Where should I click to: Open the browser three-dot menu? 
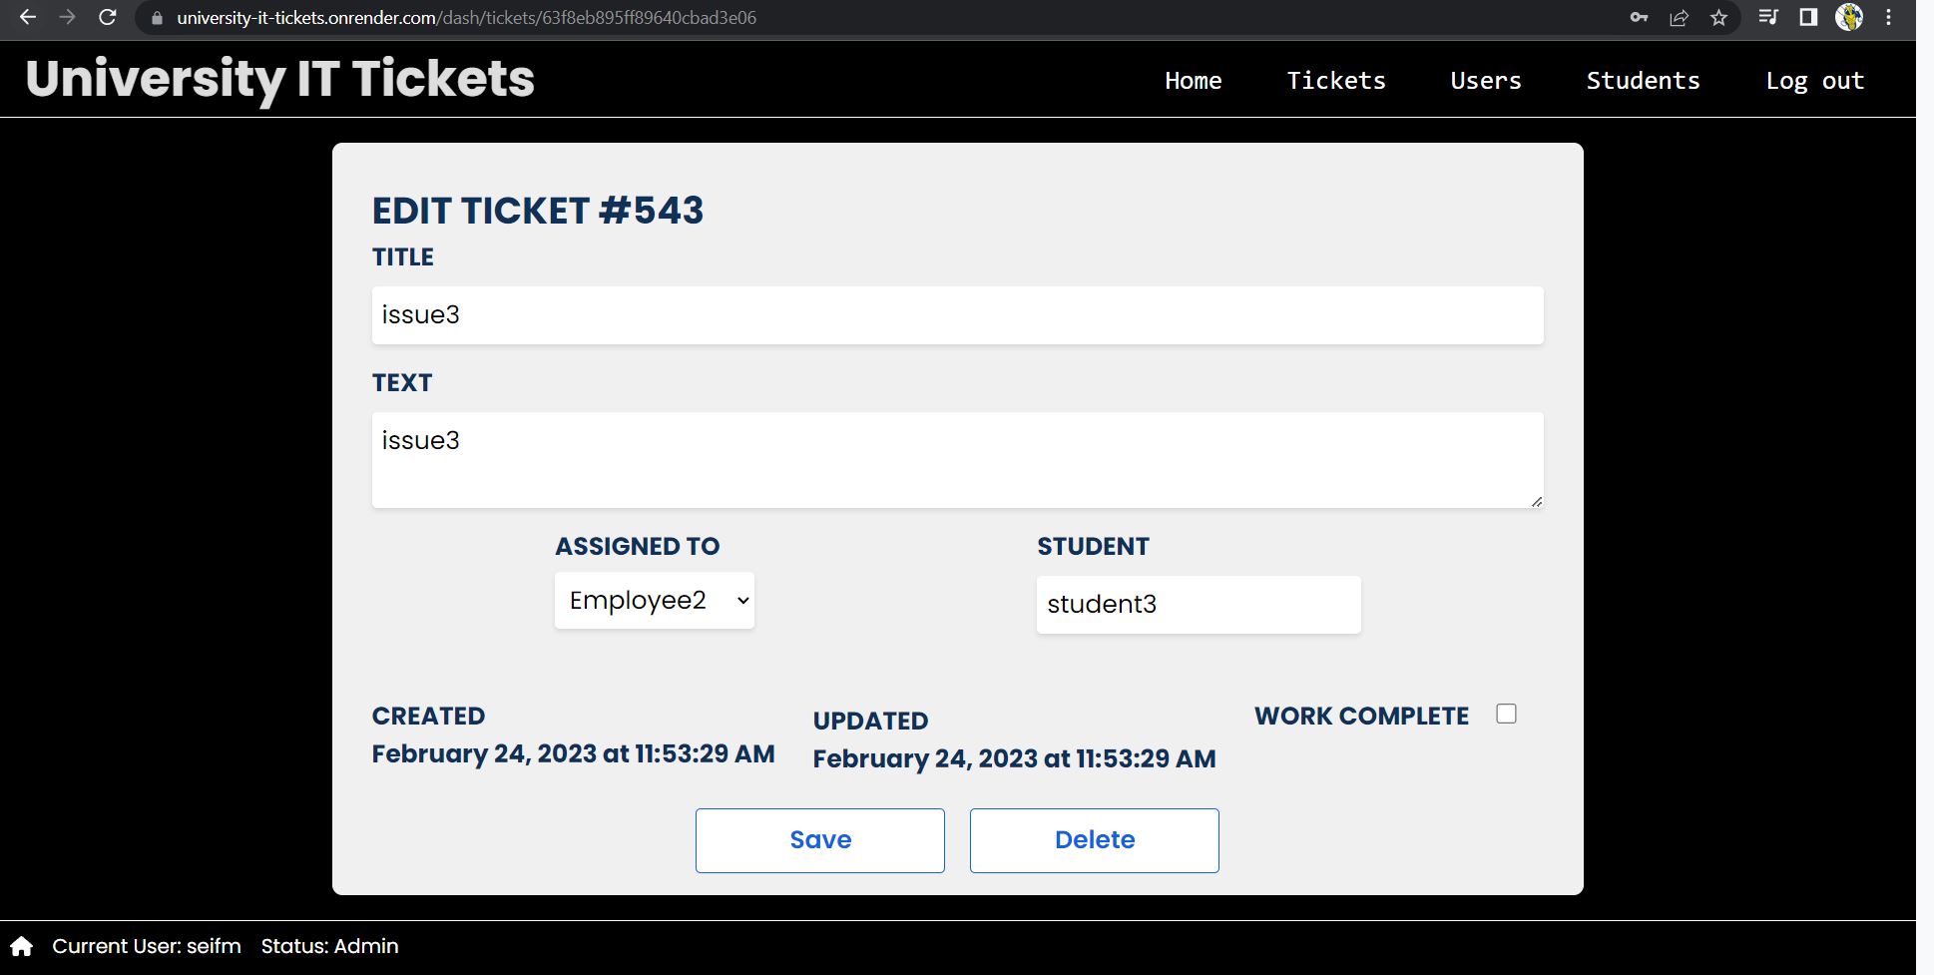[1888, 17]
